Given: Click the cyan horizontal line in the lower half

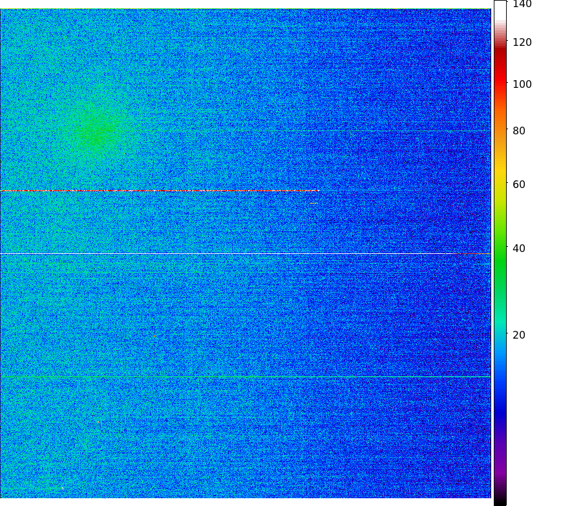Looking at the screenshot, I should (x=246, y=376).
